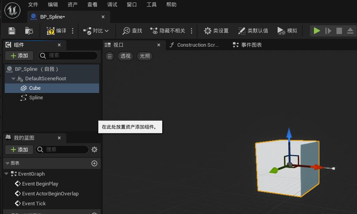Open the 对比 diff dropdown
This screenshot has height=214, width=357.
coord(96,31)
